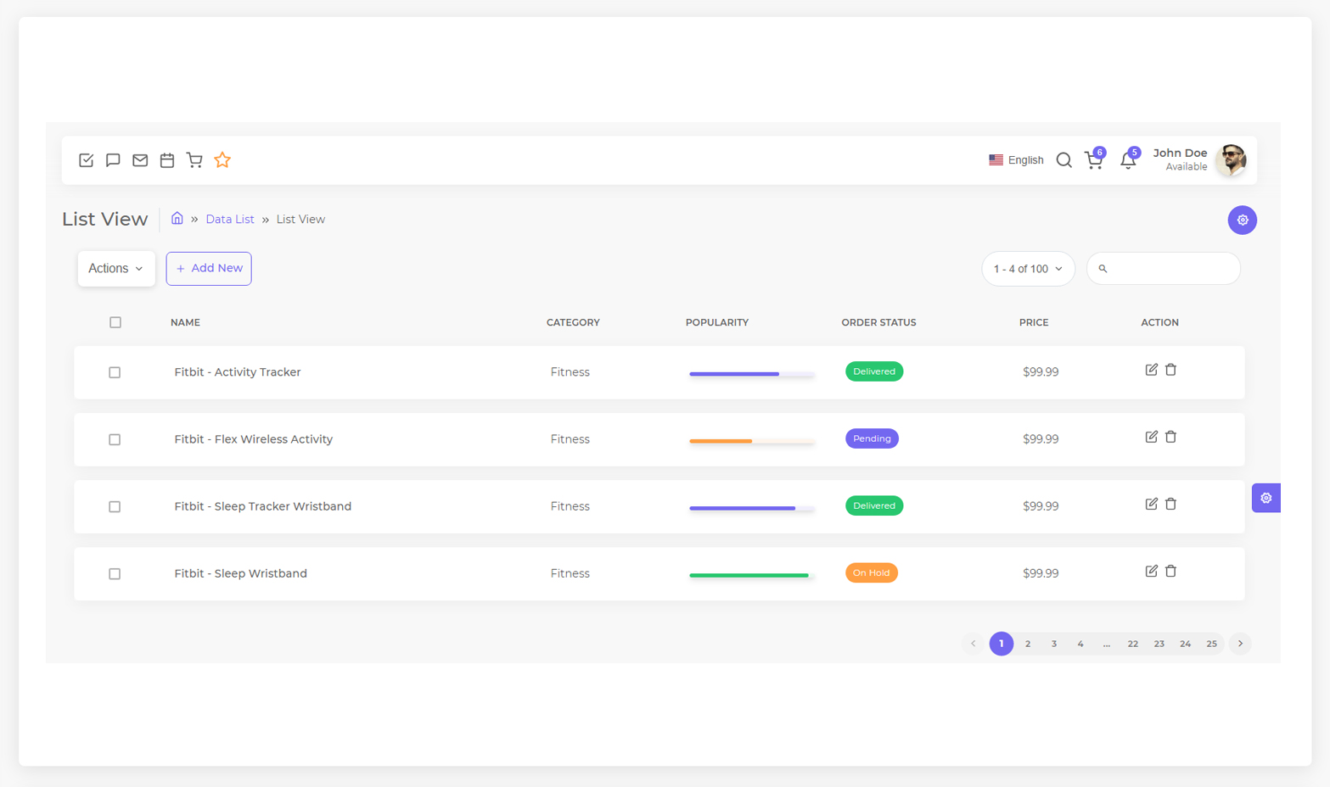Check the Fitbit - Activity Tracker checkbox
Image resolution: width=1330 pixels, height=787 pixels.
click(115, 372)
